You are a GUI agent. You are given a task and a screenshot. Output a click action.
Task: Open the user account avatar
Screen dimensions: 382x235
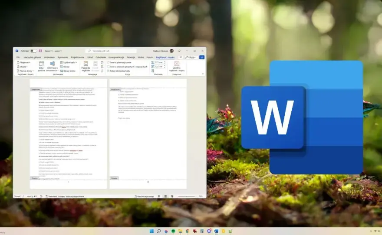(x=172, y=51)
